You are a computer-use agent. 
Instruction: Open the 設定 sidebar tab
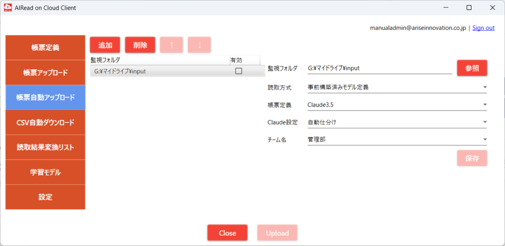(45, 197)
